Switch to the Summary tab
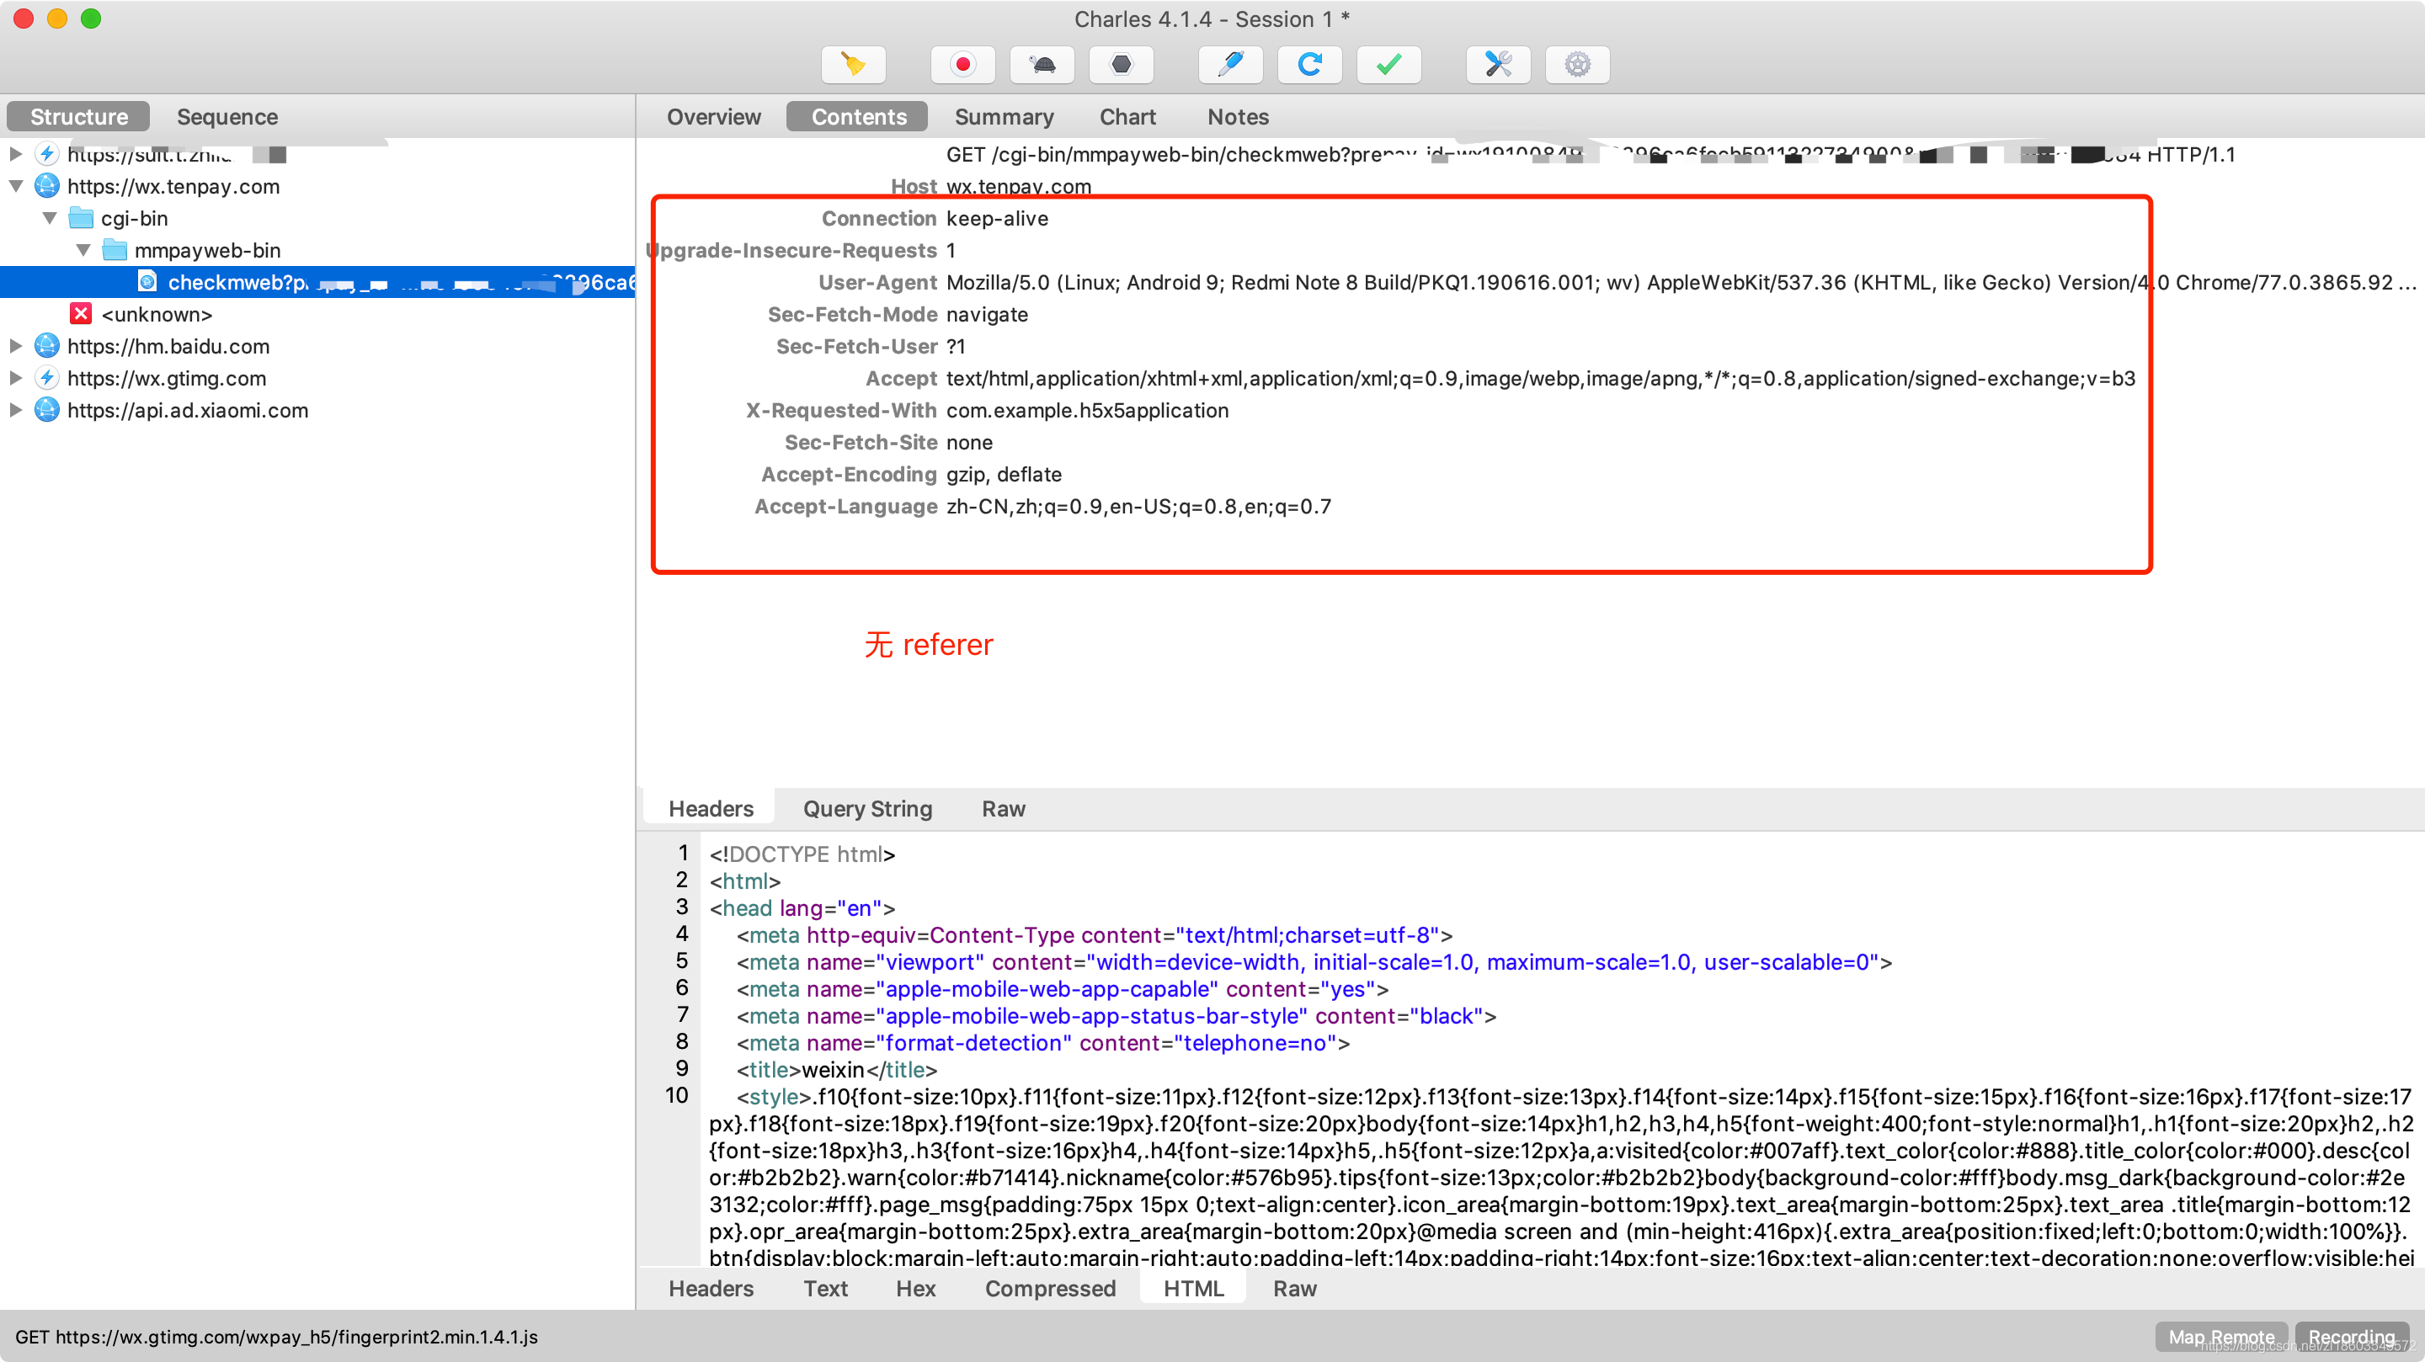The image size is (2425, 1362). (x=999, y=114)
